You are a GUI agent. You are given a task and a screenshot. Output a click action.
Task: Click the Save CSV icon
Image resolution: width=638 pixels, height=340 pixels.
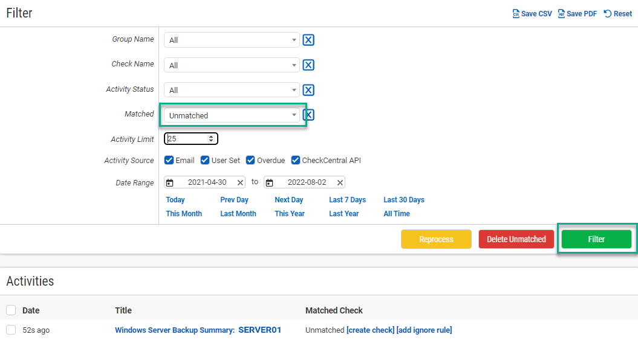click(516, 14)
